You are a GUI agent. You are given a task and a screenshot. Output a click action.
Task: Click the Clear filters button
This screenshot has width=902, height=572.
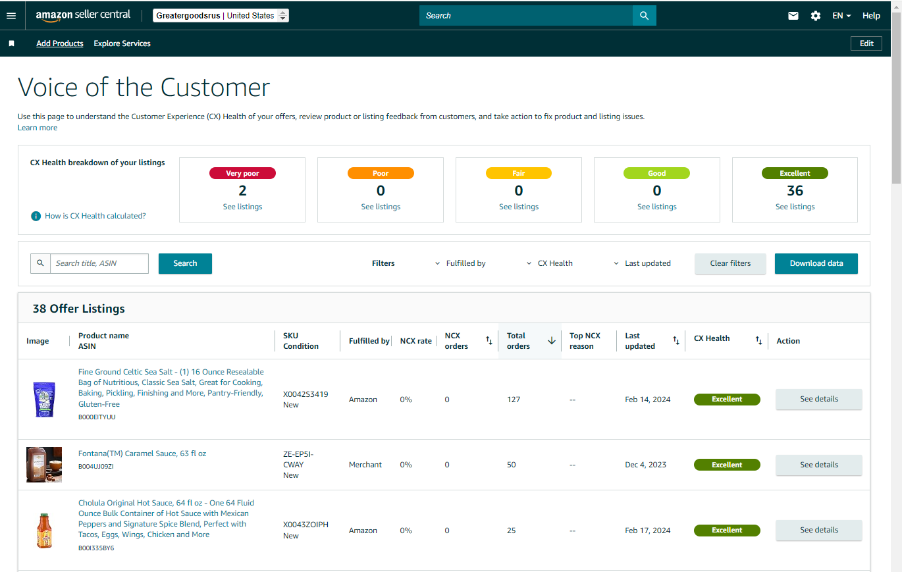click(730, 263)
